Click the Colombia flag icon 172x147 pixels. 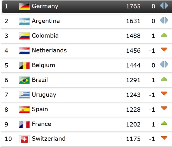24,36
